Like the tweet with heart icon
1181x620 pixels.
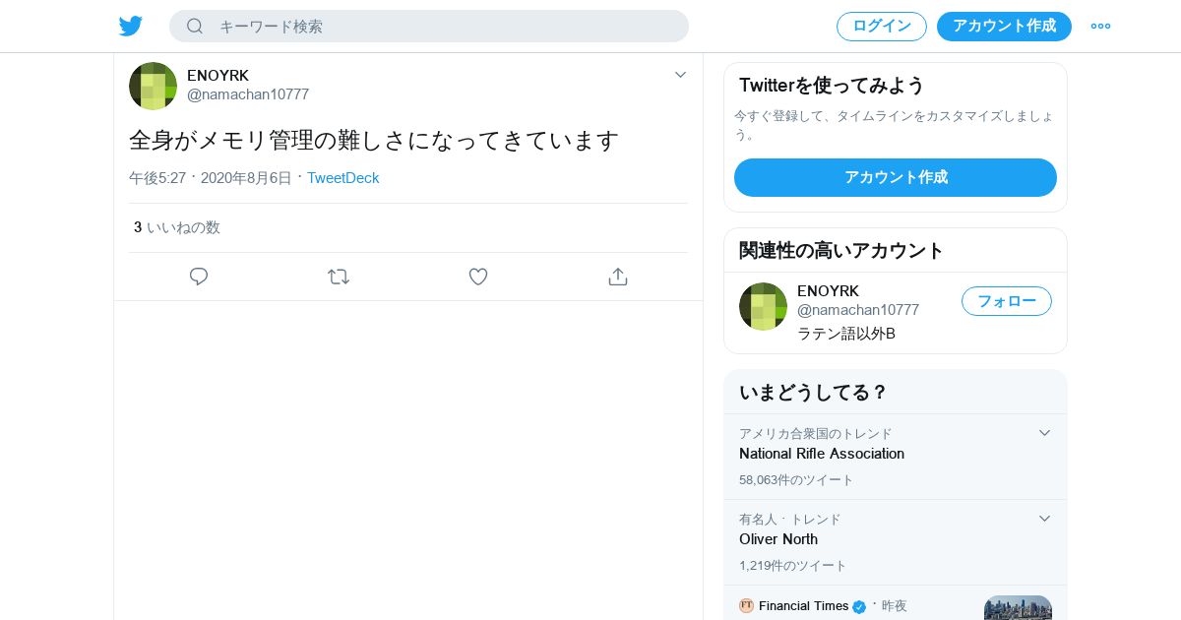tap(478, 277)
